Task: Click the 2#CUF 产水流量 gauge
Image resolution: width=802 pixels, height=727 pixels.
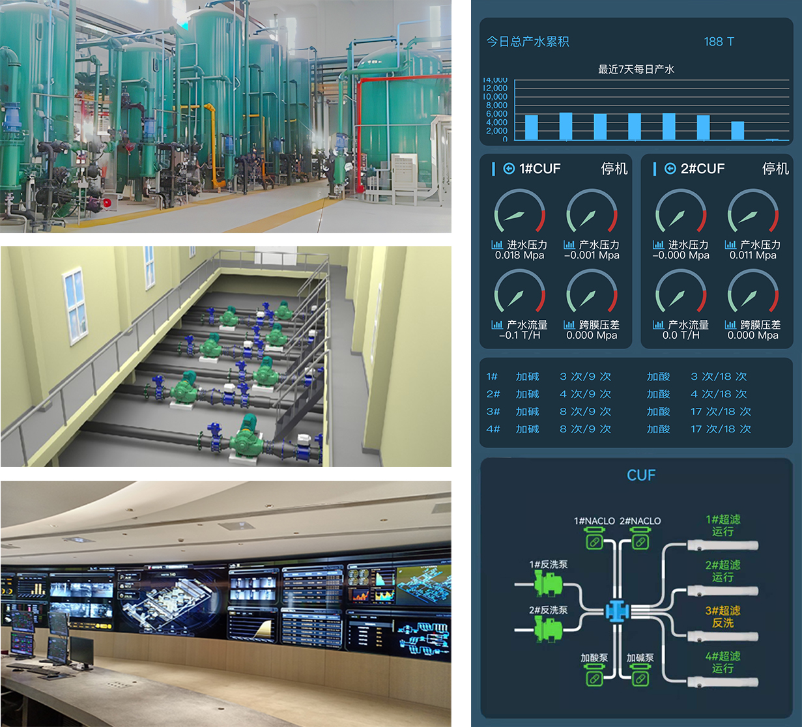Action: (x=680, y=294)
